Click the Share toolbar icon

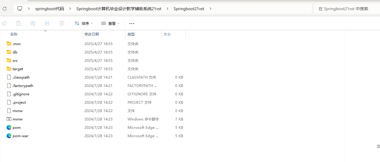(47, 23)
